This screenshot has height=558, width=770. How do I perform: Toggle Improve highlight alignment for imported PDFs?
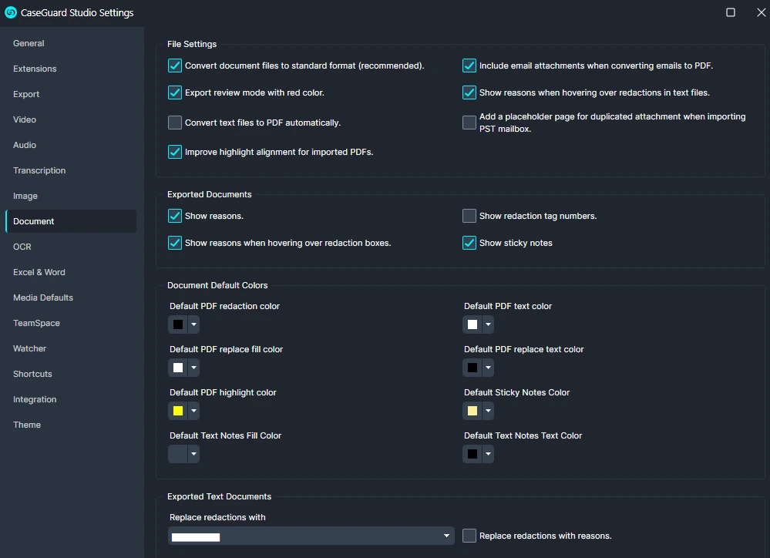175,152
